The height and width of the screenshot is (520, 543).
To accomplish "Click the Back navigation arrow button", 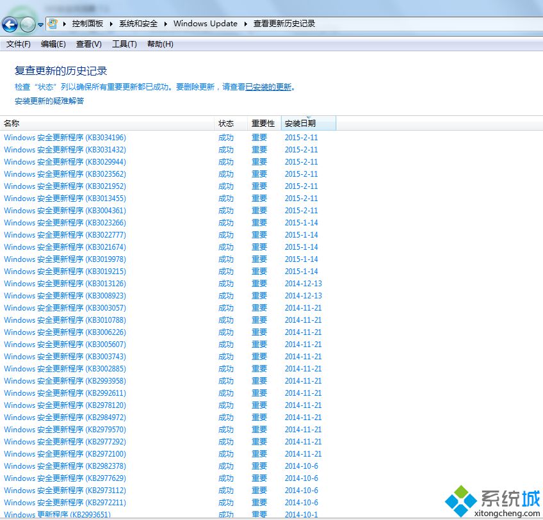I will 10,24.
